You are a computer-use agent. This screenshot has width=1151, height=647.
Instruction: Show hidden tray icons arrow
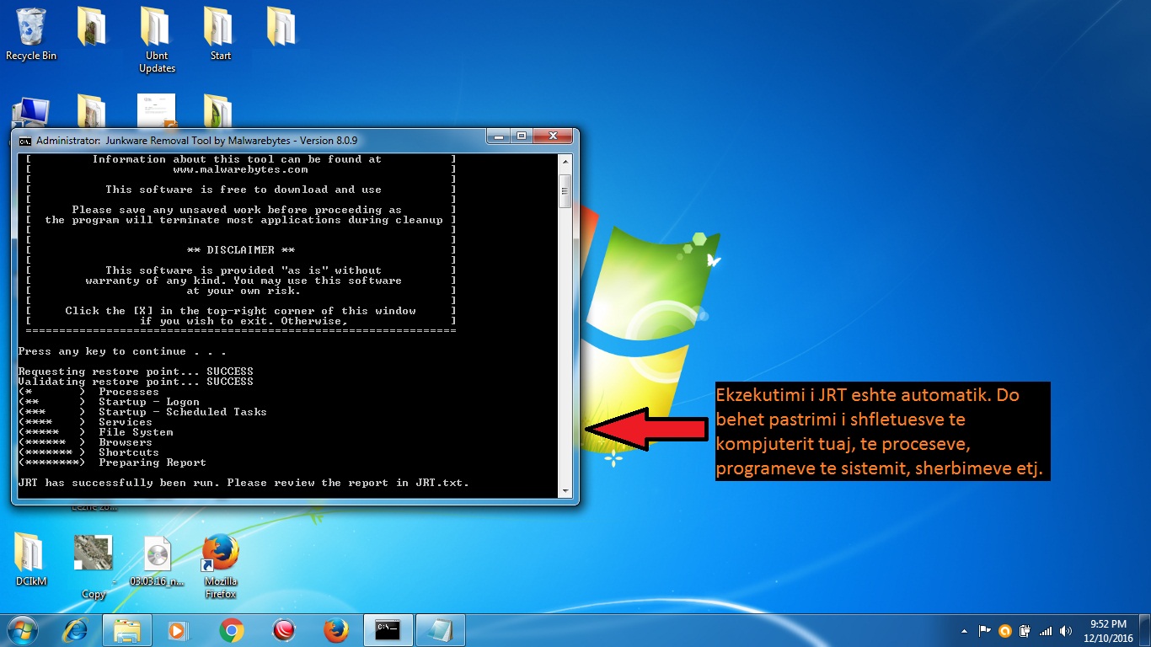[x=964, y=631]
